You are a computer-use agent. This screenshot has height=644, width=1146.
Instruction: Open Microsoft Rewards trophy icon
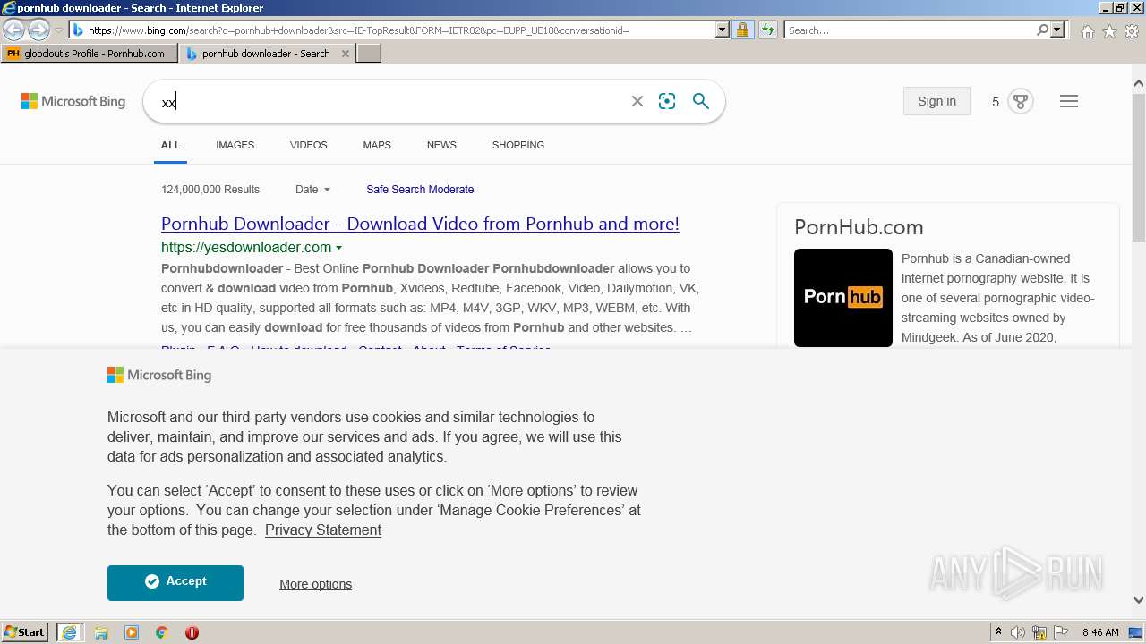(1021, 101)
